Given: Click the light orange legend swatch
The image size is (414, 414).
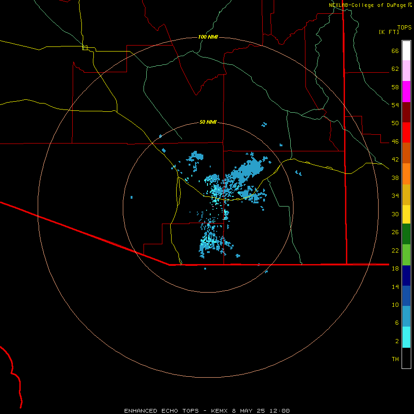Looking at the screenshot, I should pos(406,174).
